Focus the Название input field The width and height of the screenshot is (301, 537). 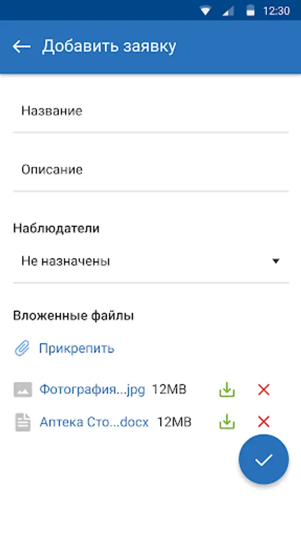point(151,111)
